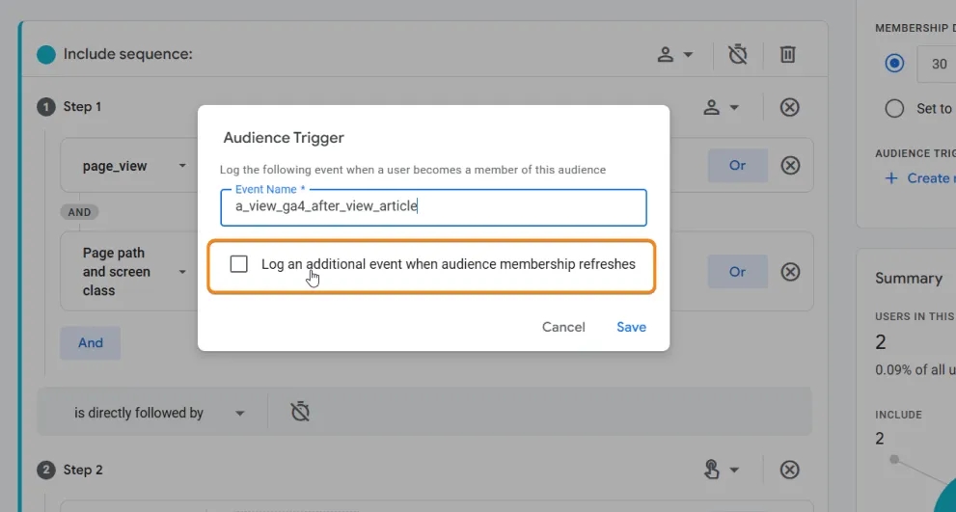Click Or button in page_view row
This screenshot has height=512, width=956.
(738, 165)
